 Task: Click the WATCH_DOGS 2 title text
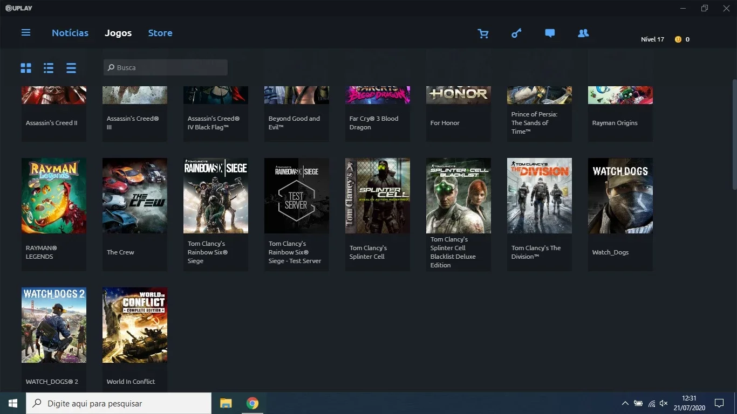point(52,382)
